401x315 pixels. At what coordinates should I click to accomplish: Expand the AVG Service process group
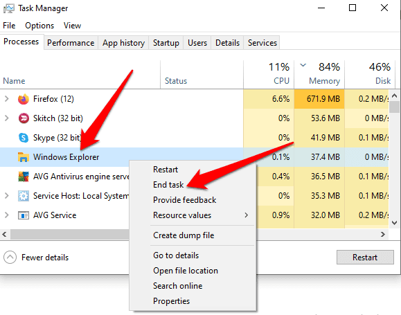(7, 215)
